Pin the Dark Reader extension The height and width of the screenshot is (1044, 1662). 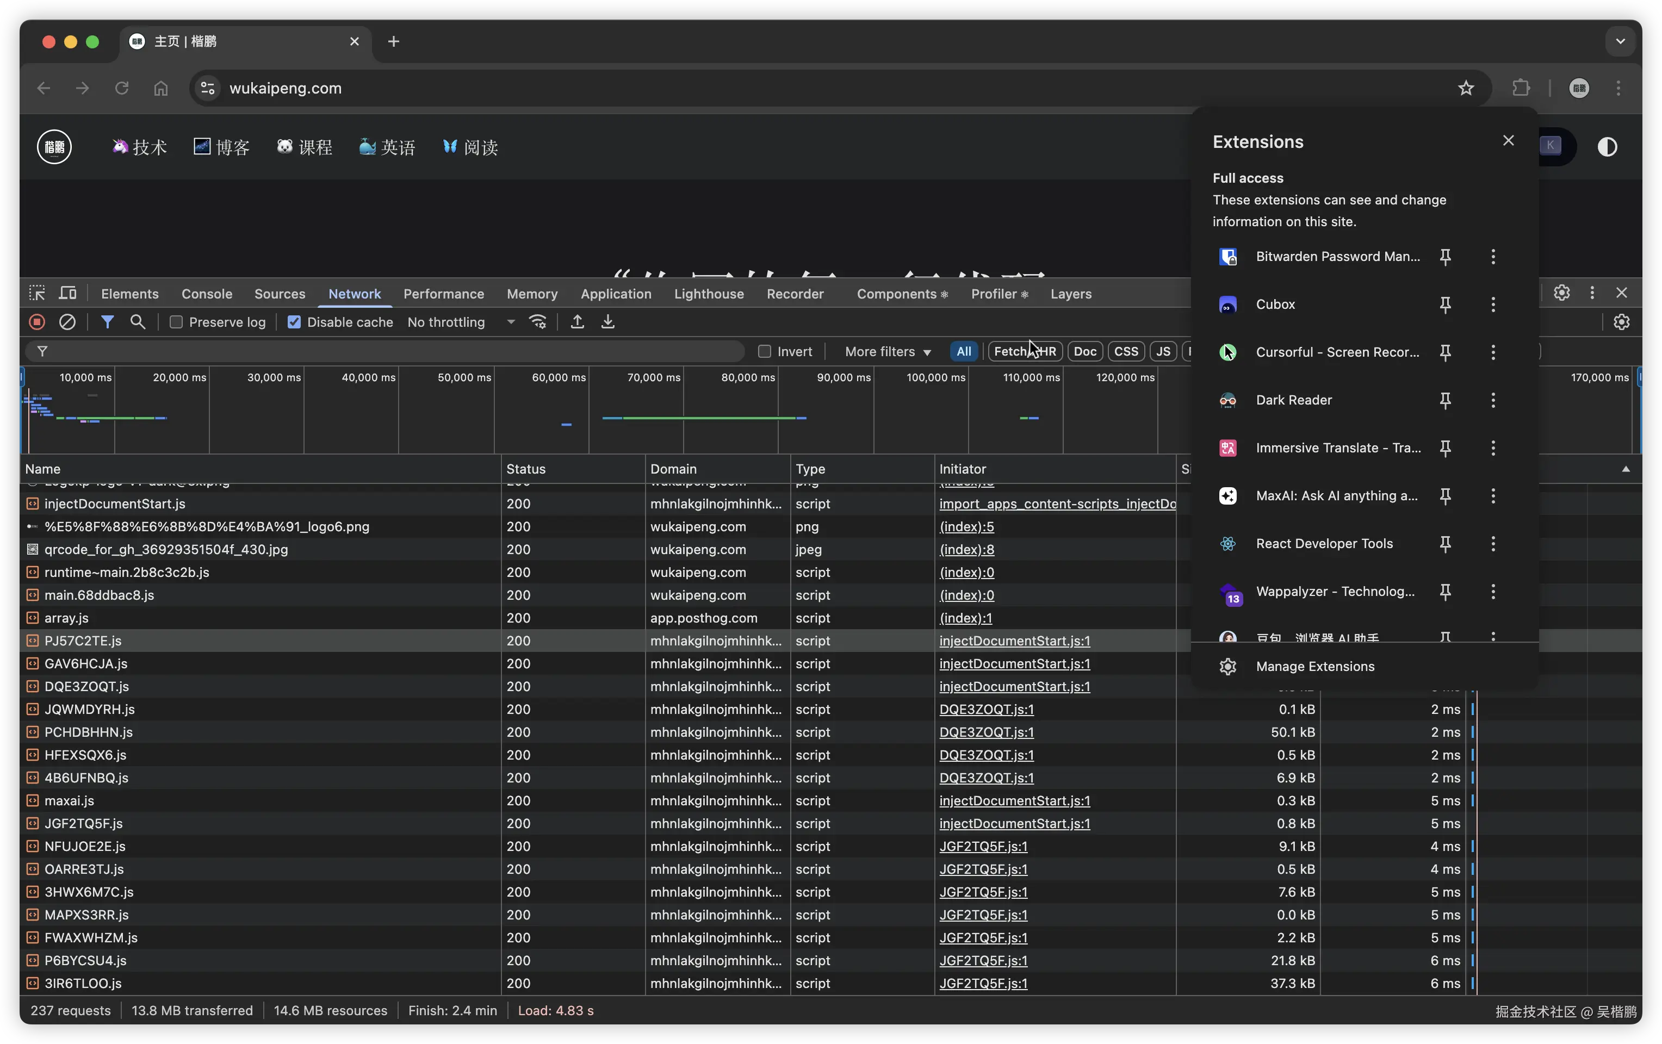1446,400
